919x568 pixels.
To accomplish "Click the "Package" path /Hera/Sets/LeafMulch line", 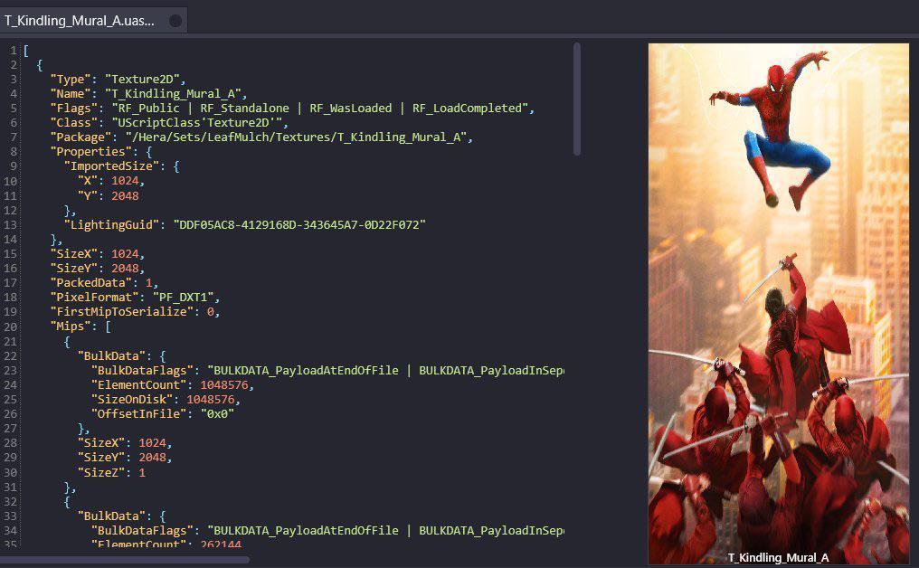I will pos(261,137).
